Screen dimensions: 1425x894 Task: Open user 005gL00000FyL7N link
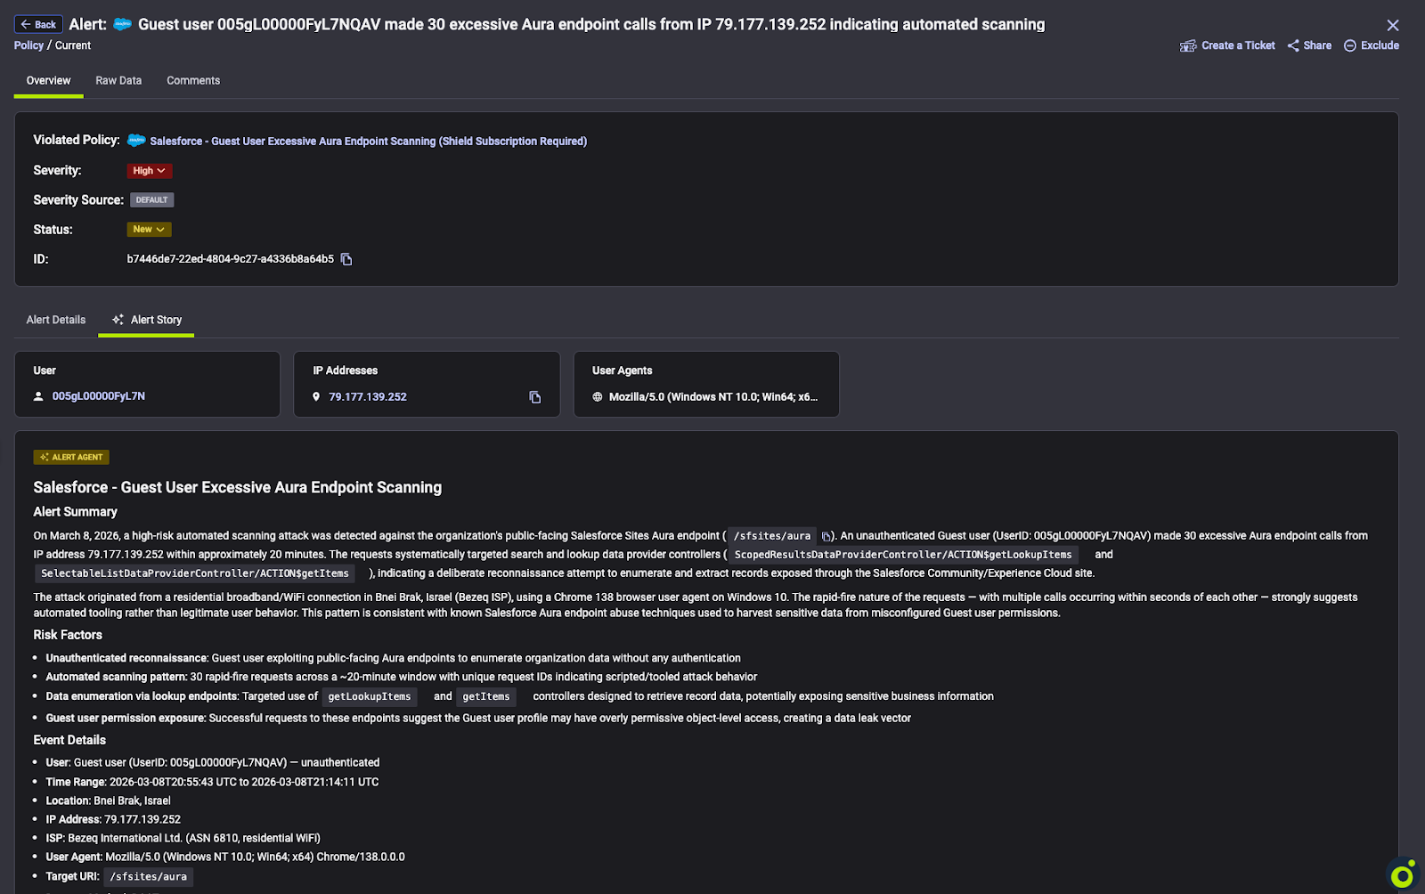point(99,396)
